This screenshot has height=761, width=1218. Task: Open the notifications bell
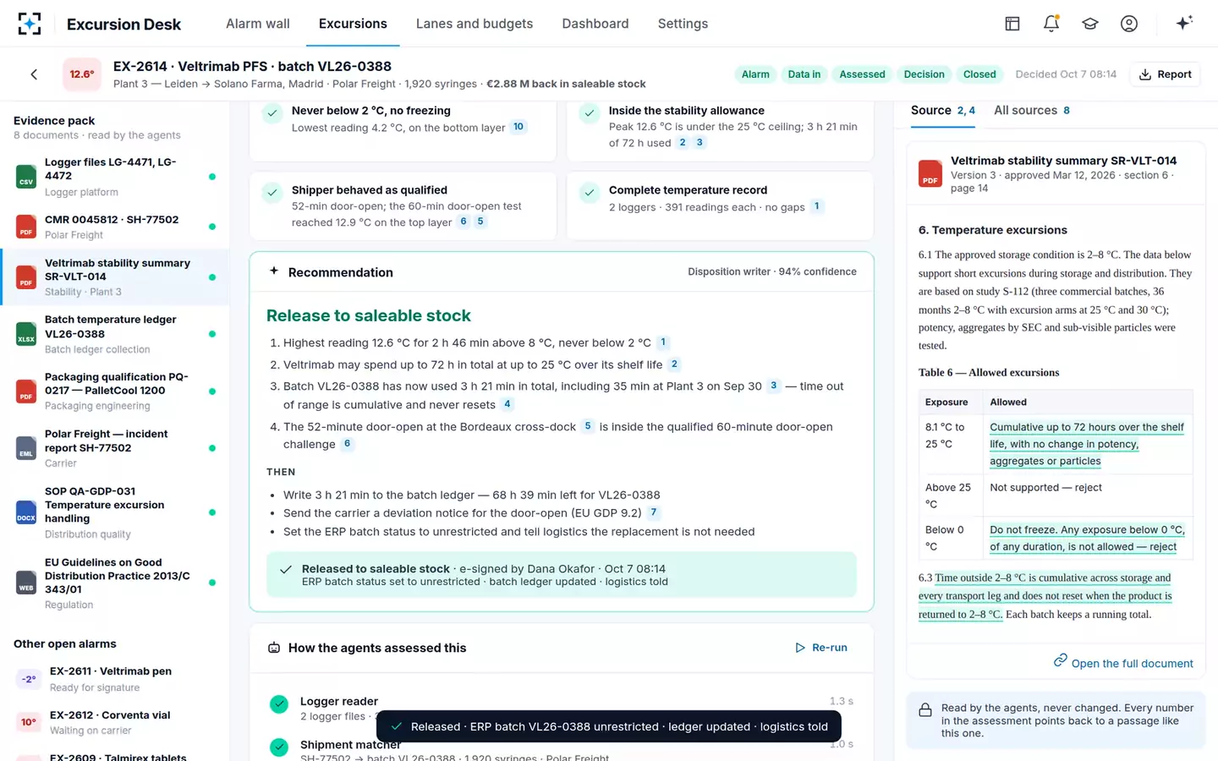coord(1051,24)
